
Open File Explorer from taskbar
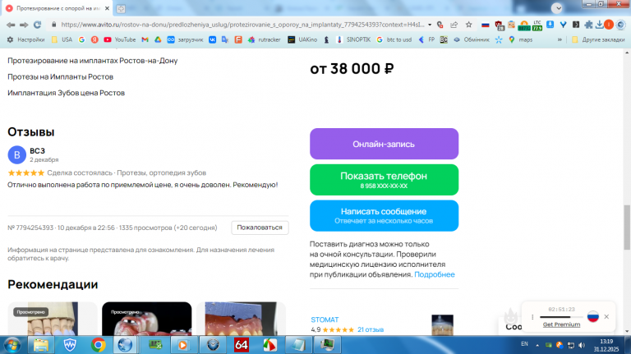coord(40,345)
